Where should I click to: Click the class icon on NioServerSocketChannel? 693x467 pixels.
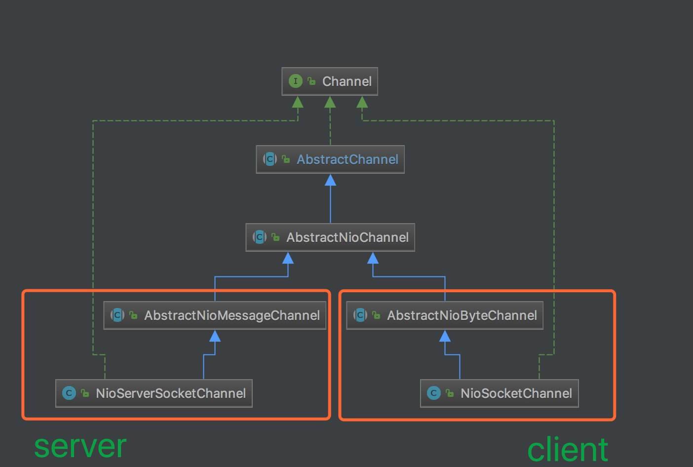tap(69, 393)
